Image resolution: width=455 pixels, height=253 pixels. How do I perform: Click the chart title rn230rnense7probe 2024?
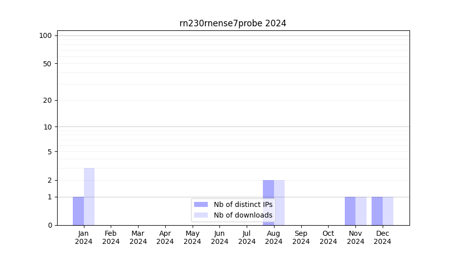(233, 23)
